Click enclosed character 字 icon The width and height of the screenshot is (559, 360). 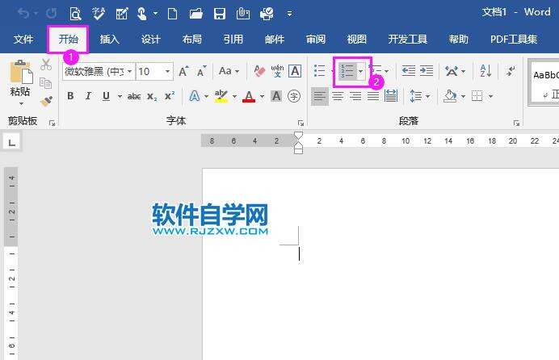[x=294, y=96]
